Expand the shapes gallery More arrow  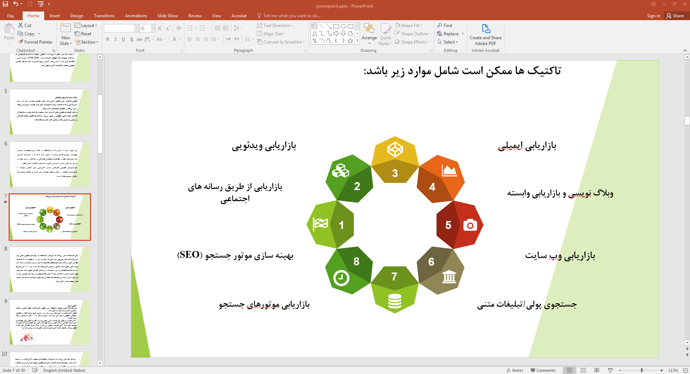[x=357, y=41]
